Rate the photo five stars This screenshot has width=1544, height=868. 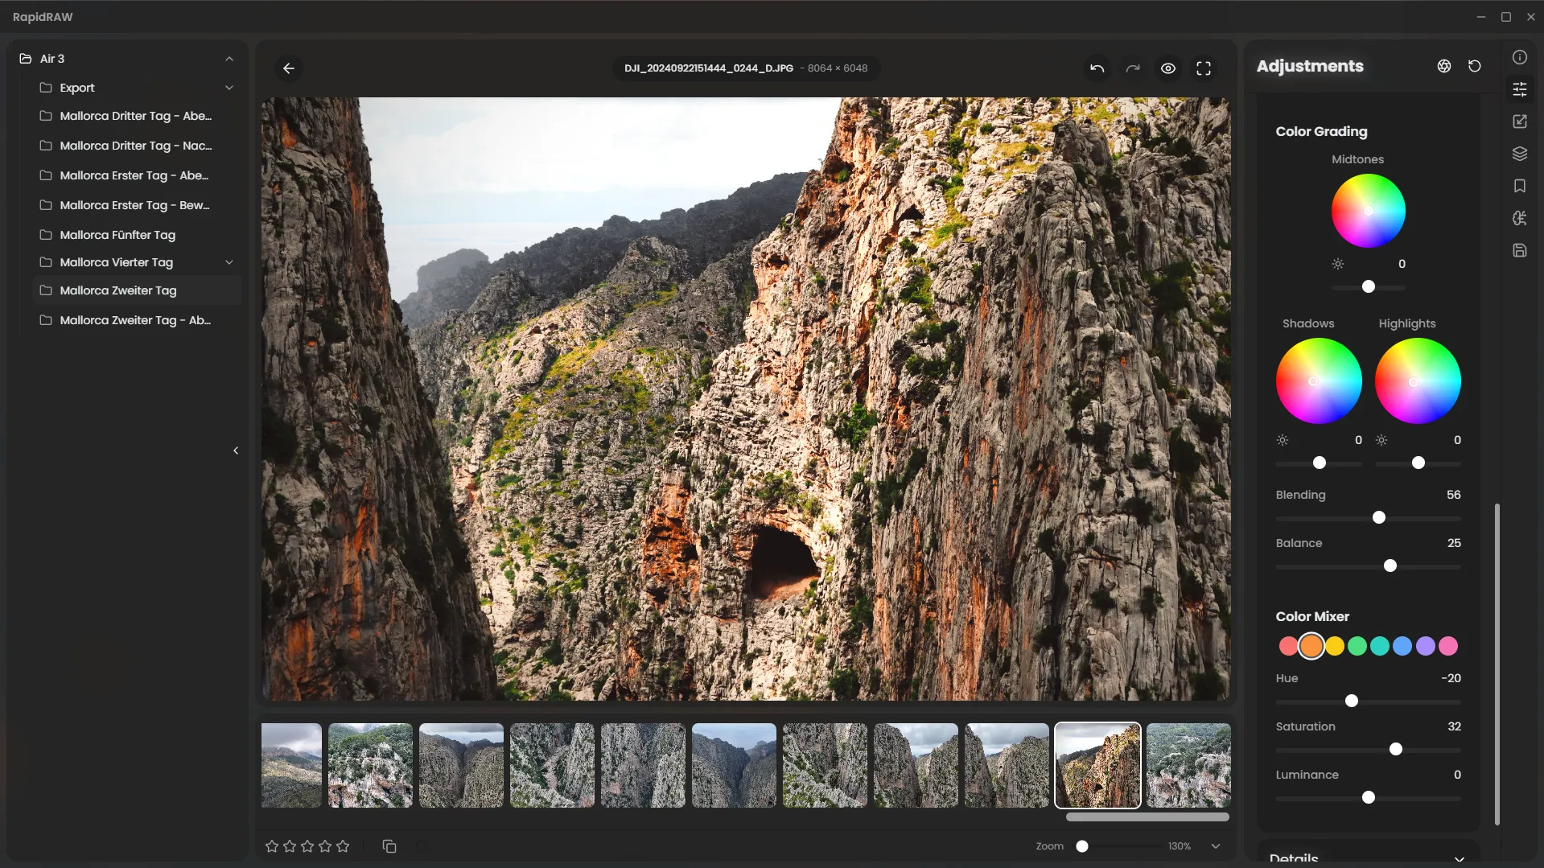point(343,845)
